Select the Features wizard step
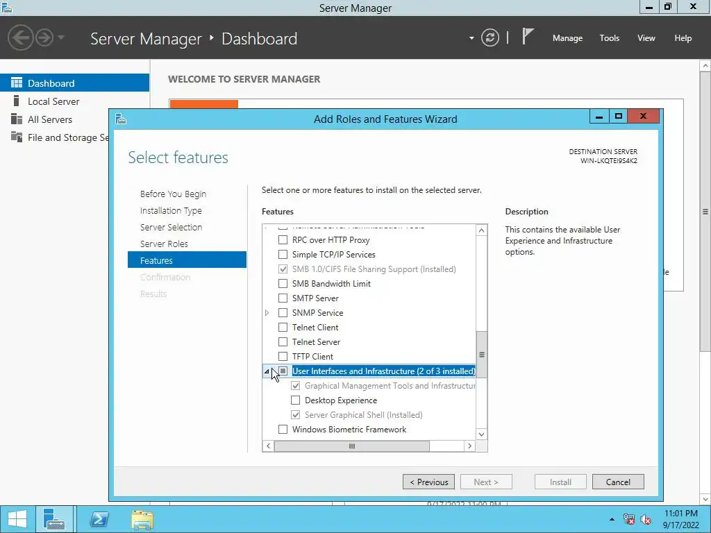 pos(187,260)
